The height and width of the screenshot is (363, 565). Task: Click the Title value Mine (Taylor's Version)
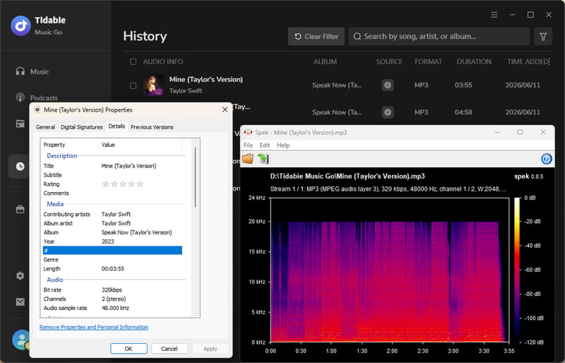[x=129, y=166]
